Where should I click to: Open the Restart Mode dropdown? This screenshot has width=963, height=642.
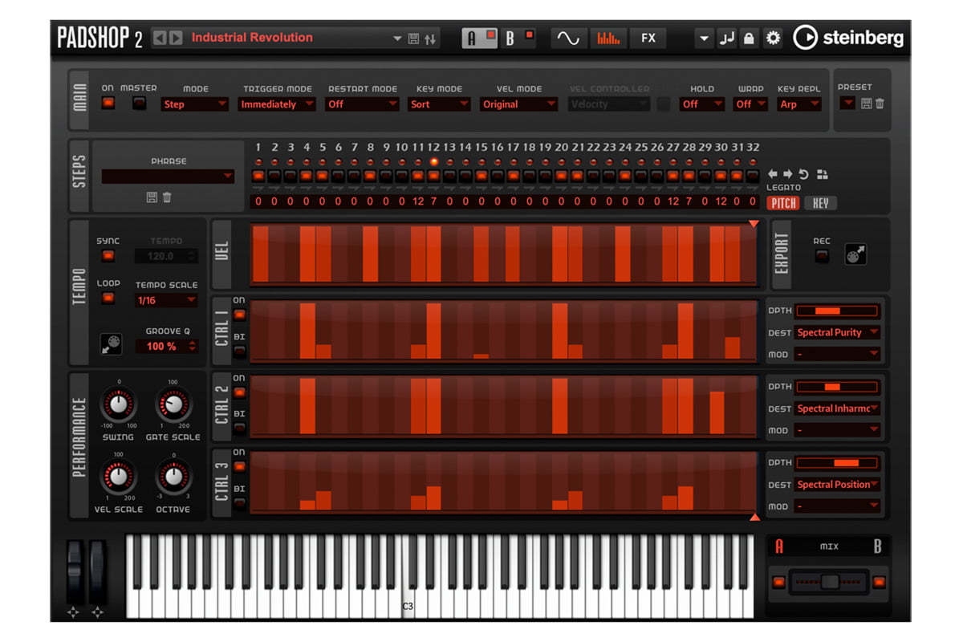[x=363, y=104]
